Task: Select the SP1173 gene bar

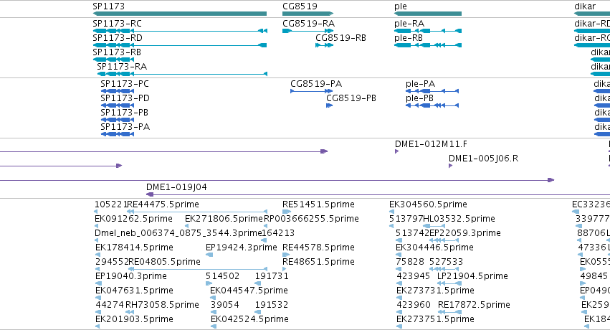Action: 180,14
